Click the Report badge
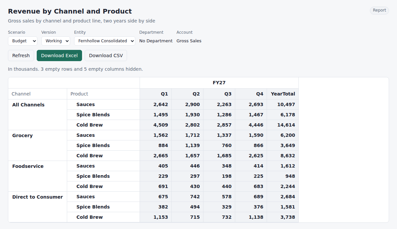 [379, 10]
